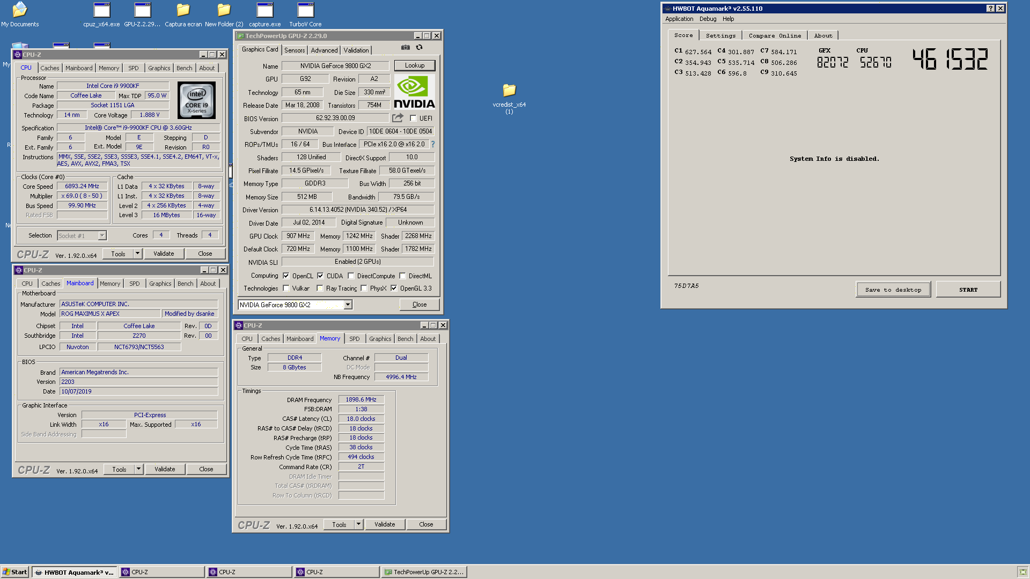Switch to HWBOT Aquamark taskbar button
This screenshot has height=579, width=1030.
click(x=74, y=572)
